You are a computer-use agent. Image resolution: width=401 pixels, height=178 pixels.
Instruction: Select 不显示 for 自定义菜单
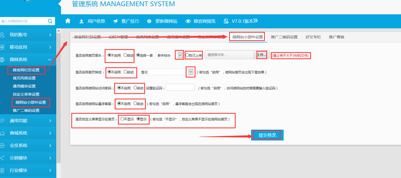point(123,119)
